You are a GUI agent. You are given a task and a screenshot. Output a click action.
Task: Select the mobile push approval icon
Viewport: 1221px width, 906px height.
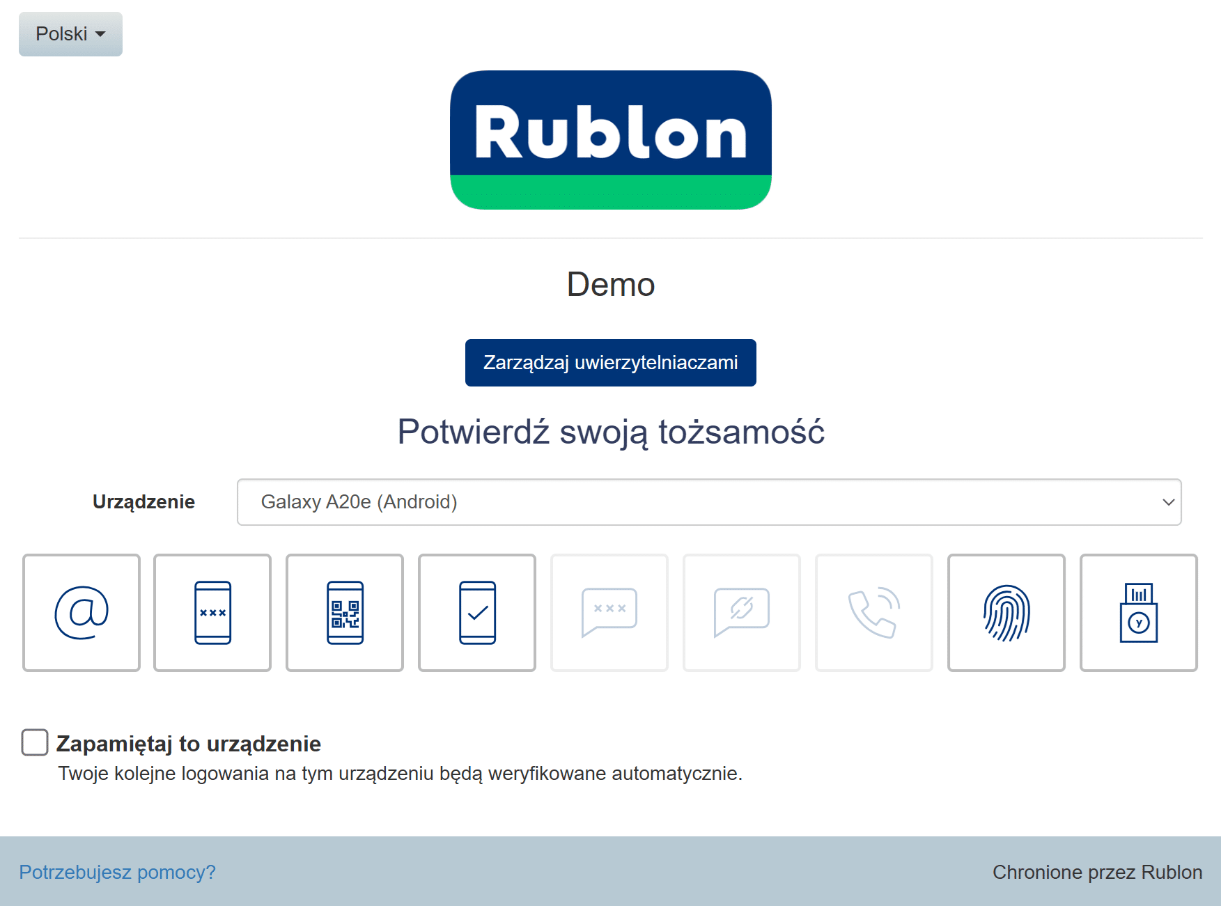477,613
